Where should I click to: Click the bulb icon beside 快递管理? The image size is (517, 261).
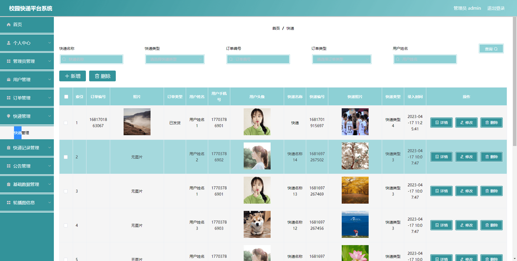click(9, 116)
